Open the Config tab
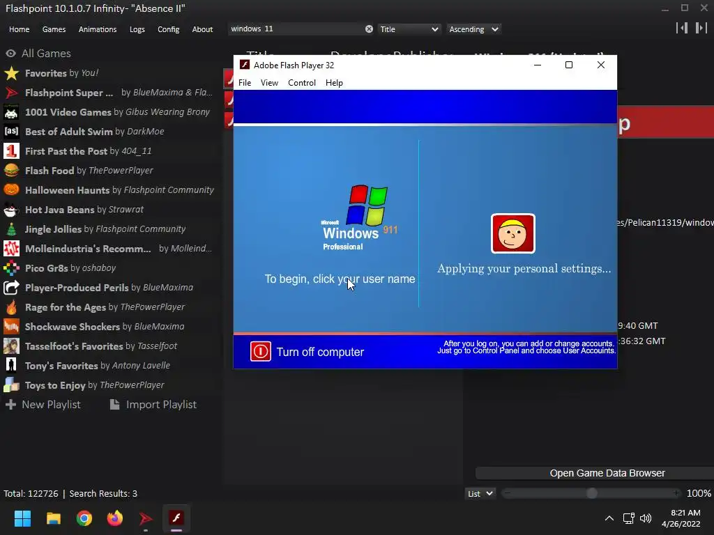Image resolution: width=714 pixels, height=535 pixels. 169,29
